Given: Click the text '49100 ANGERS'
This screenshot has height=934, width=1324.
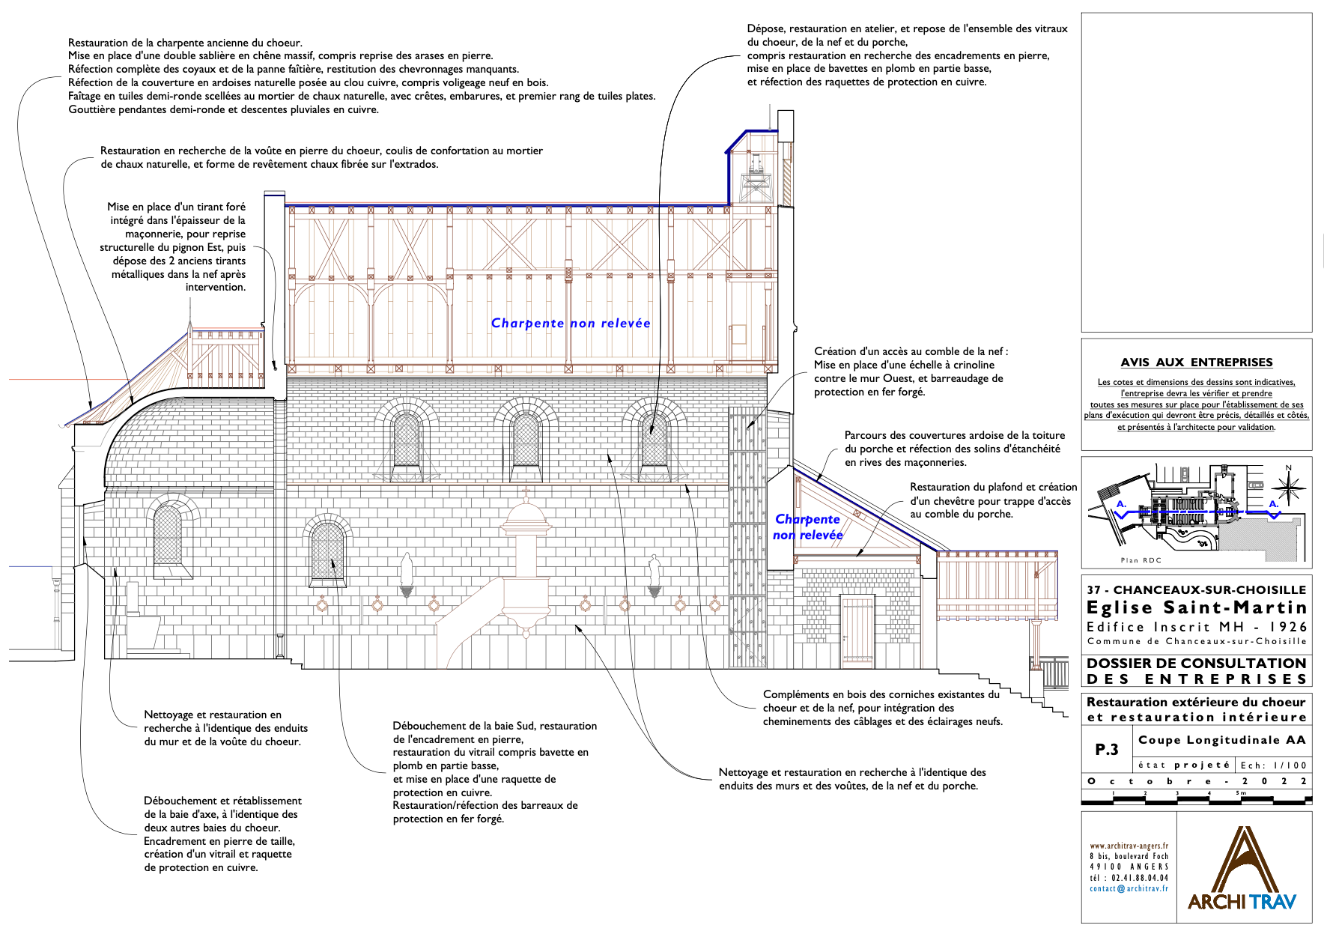Looking at the screenshot, I should tap(1129, 867).
